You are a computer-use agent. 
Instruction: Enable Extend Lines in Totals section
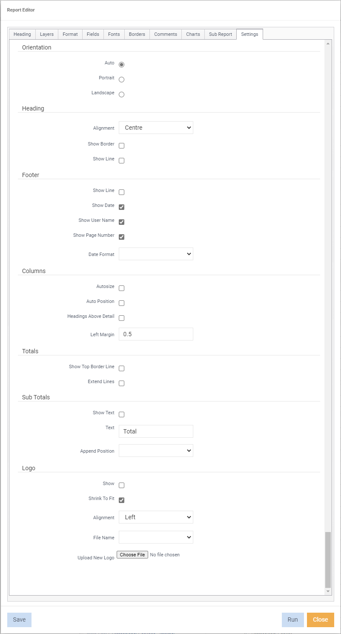pos(121,383)
